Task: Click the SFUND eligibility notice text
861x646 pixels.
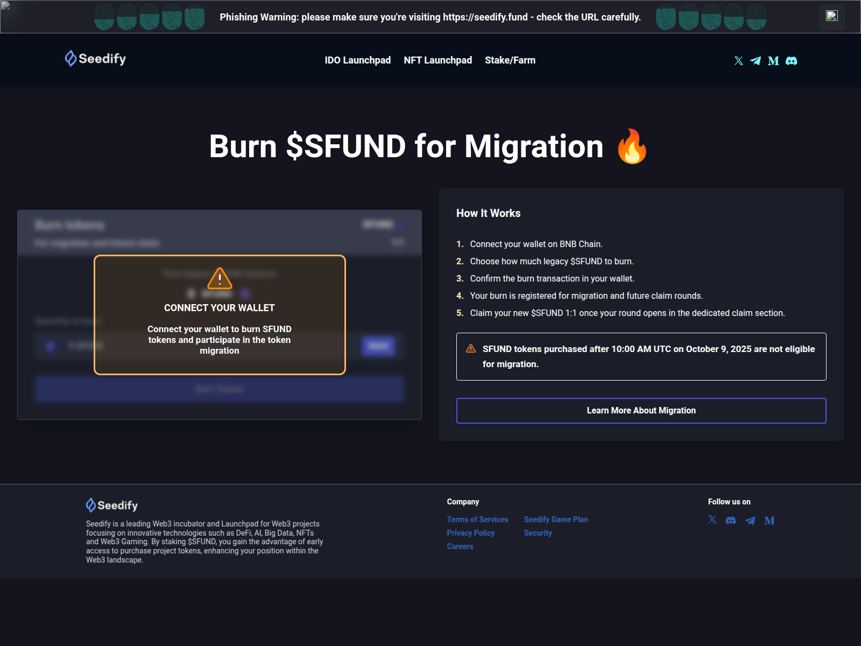Action: point(648,356)
